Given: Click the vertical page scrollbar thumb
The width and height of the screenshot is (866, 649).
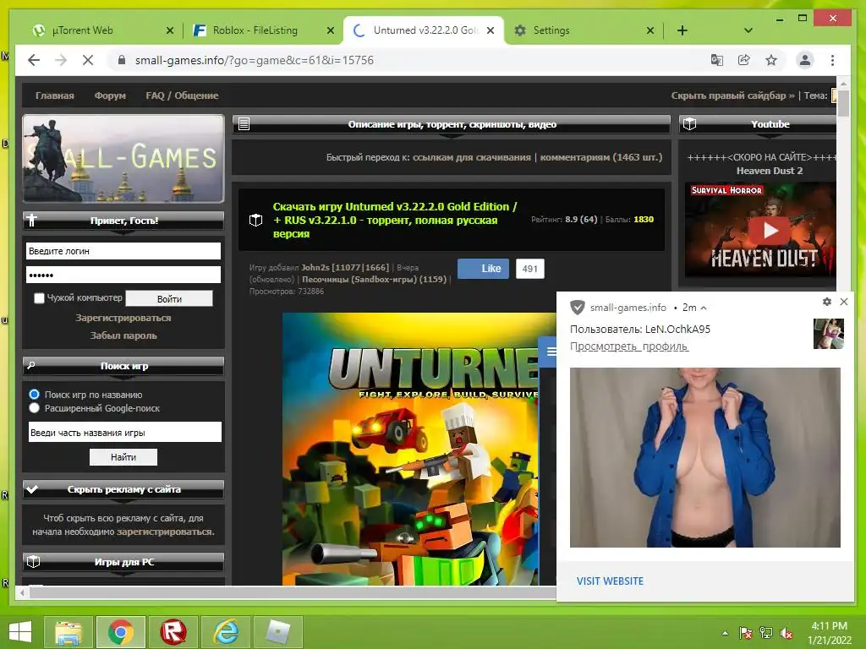Looking at the screenshot, I should tap(843, 102).
